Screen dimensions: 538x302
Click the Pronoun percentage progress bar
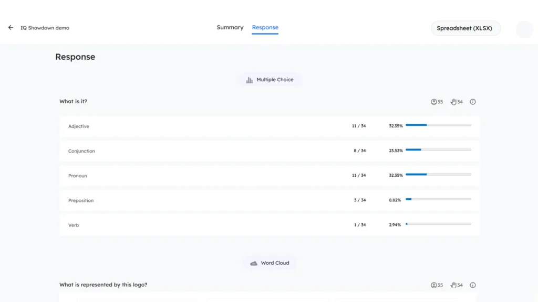tap(438, 174)
